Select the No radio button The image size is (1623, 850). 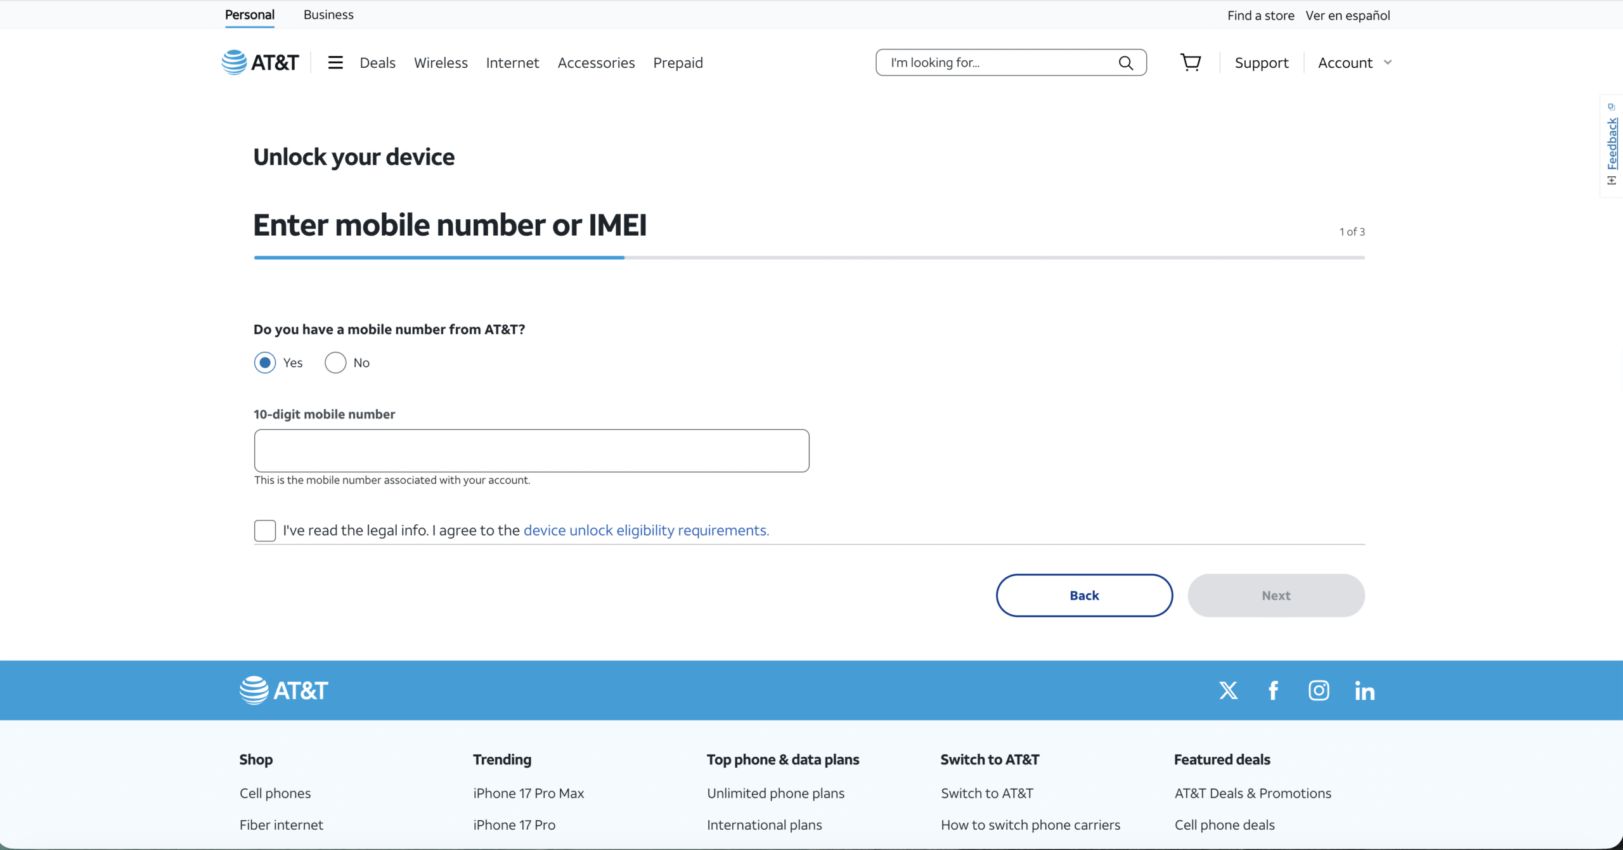point(335,363)
